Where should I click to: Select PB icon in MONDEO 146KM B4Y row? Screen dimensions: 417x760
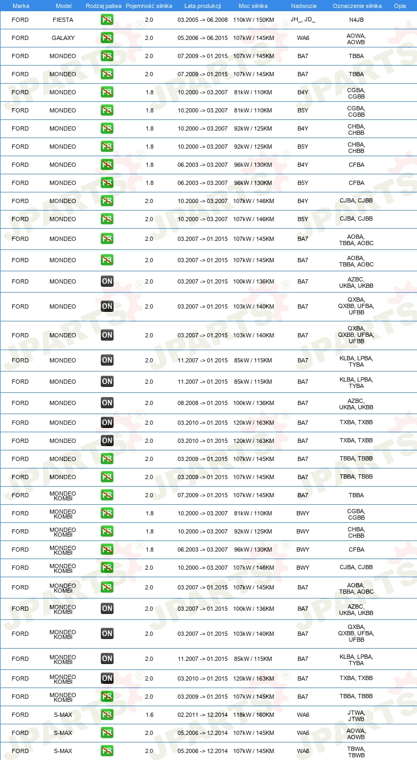(107, 201)
